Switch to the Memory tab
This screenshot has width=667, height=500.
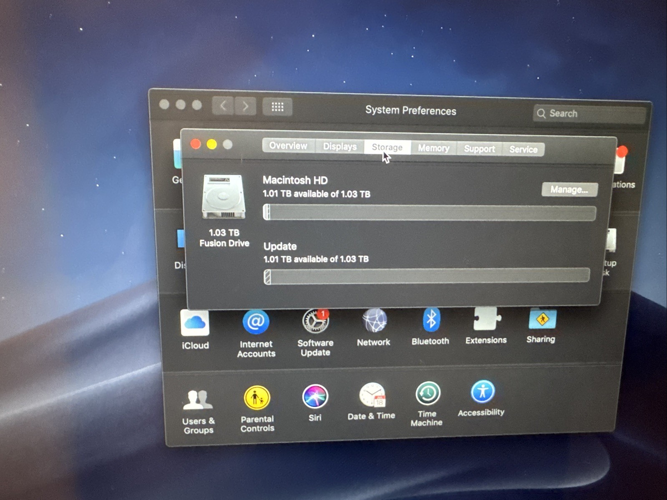pyautogui.click(x=434, y=148)
